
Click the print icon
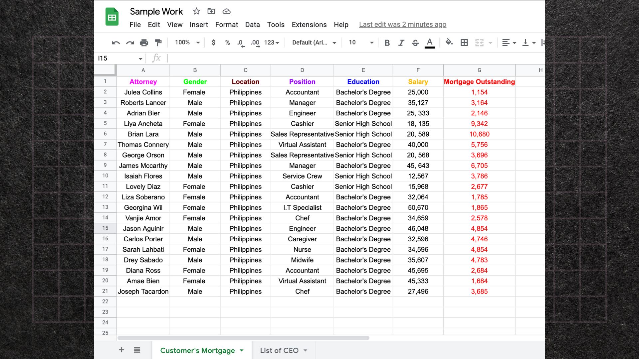pyautogui.click(x=144, y=43)
